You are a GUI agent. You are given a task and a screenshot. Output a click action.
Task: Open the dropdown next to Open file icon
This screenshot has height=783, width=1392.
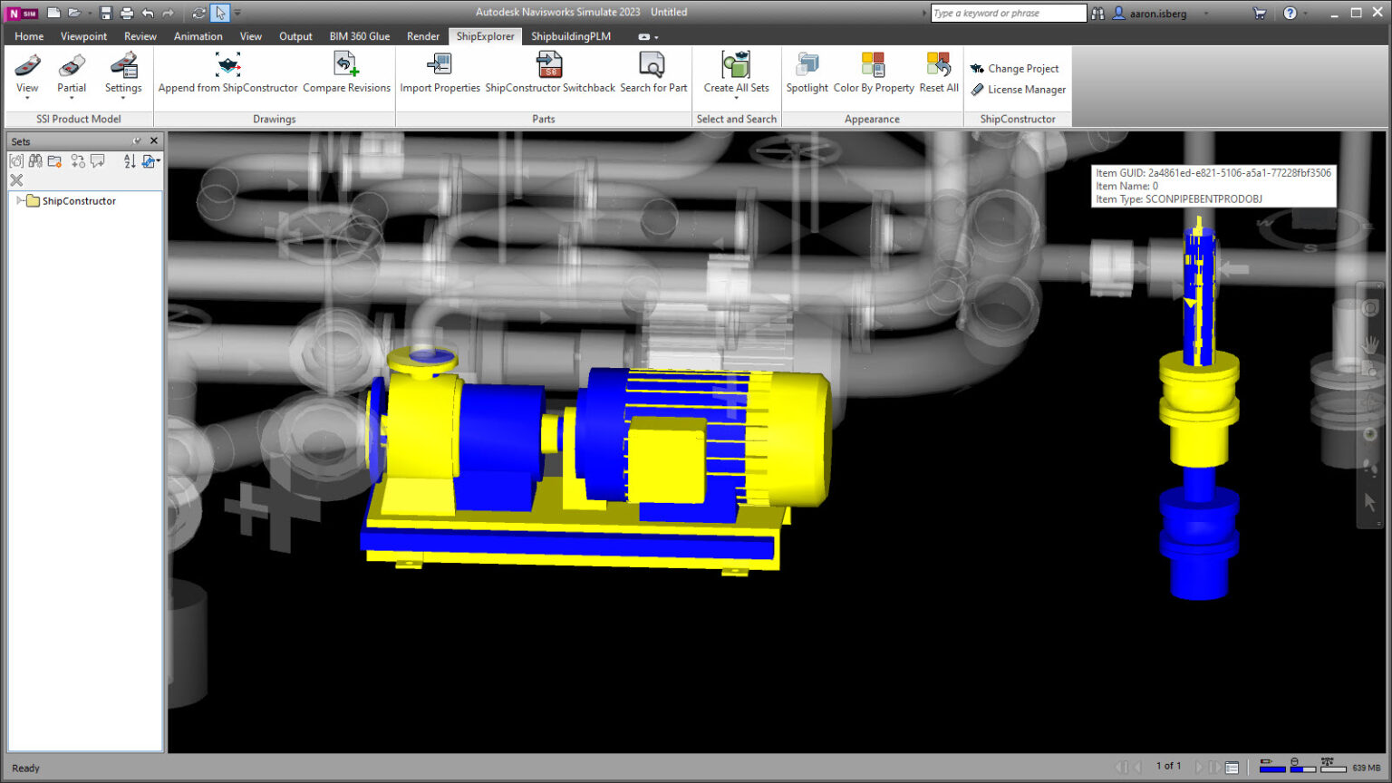(x=89, y=13)
